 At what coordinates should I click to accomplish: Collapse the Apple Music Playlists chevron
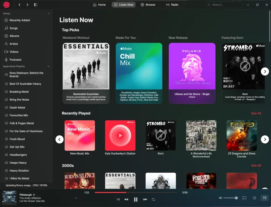click(x=49, y=66)
